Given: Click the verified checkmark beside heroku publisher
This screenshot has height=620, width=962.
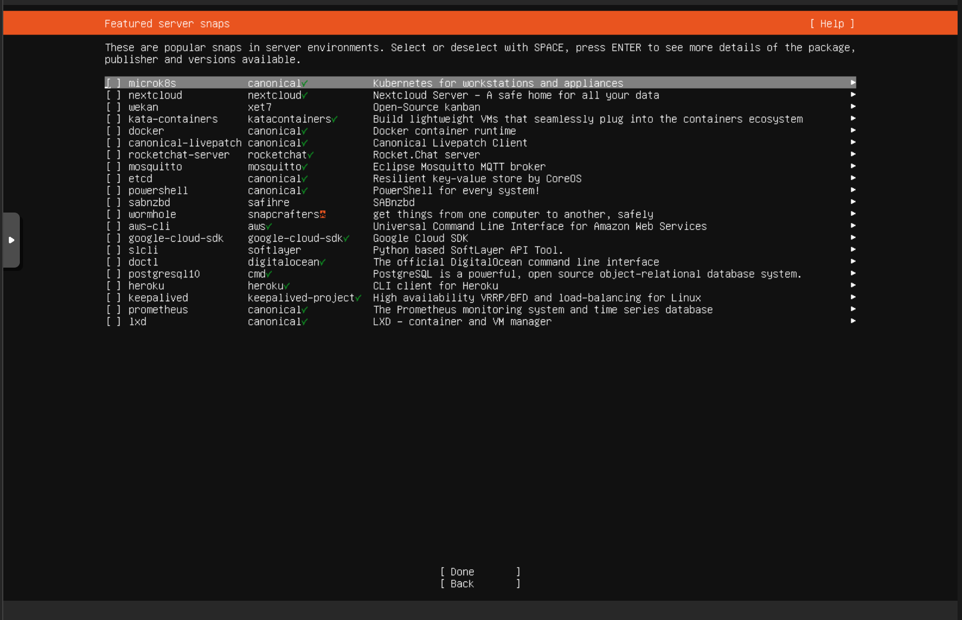Looking at the screenshot, I should [x=287, y=286].
